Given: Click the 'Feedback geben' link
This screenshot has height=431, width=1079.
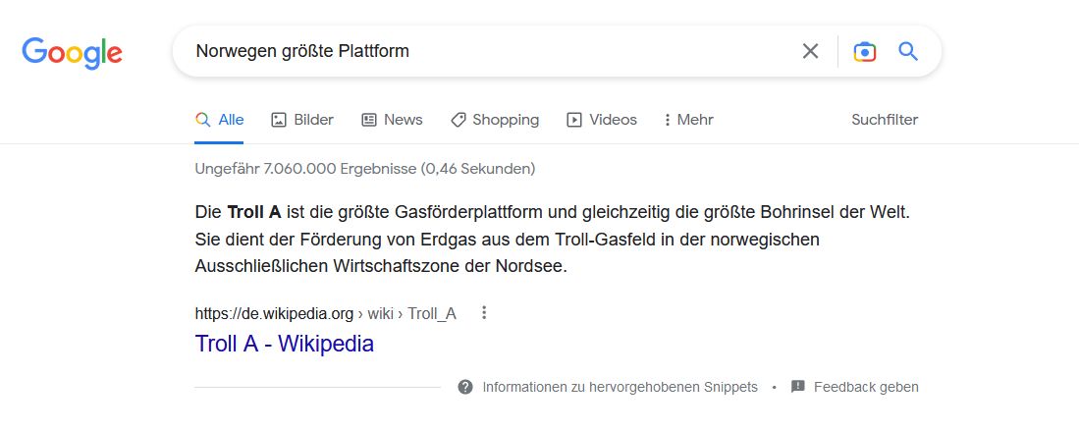Looking at the screenshot, I should click(x=865, y=387).
